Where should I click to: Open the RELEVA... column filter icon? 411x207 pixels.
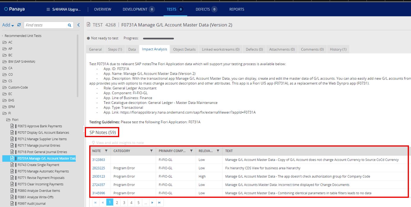(x=218, y=151)
